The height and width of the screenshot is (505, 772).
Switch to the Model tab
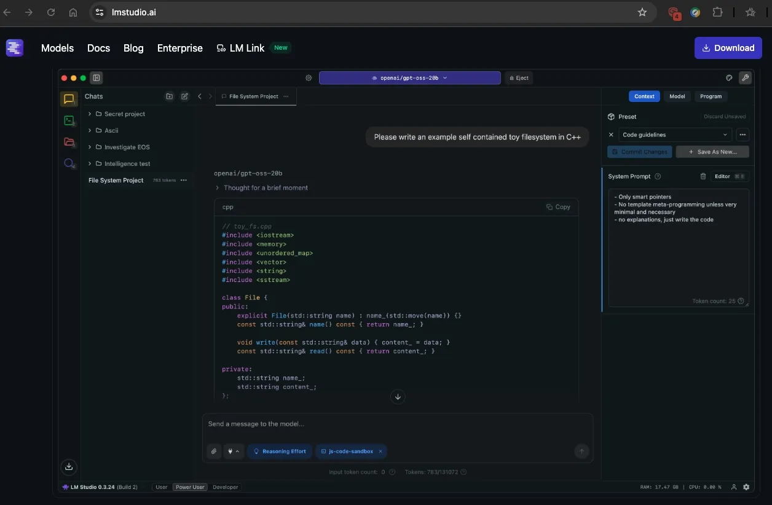(677, 96)
